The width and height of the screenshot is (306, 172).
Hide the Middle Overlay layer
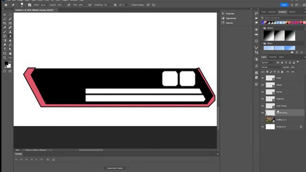(x=262, y=113)
